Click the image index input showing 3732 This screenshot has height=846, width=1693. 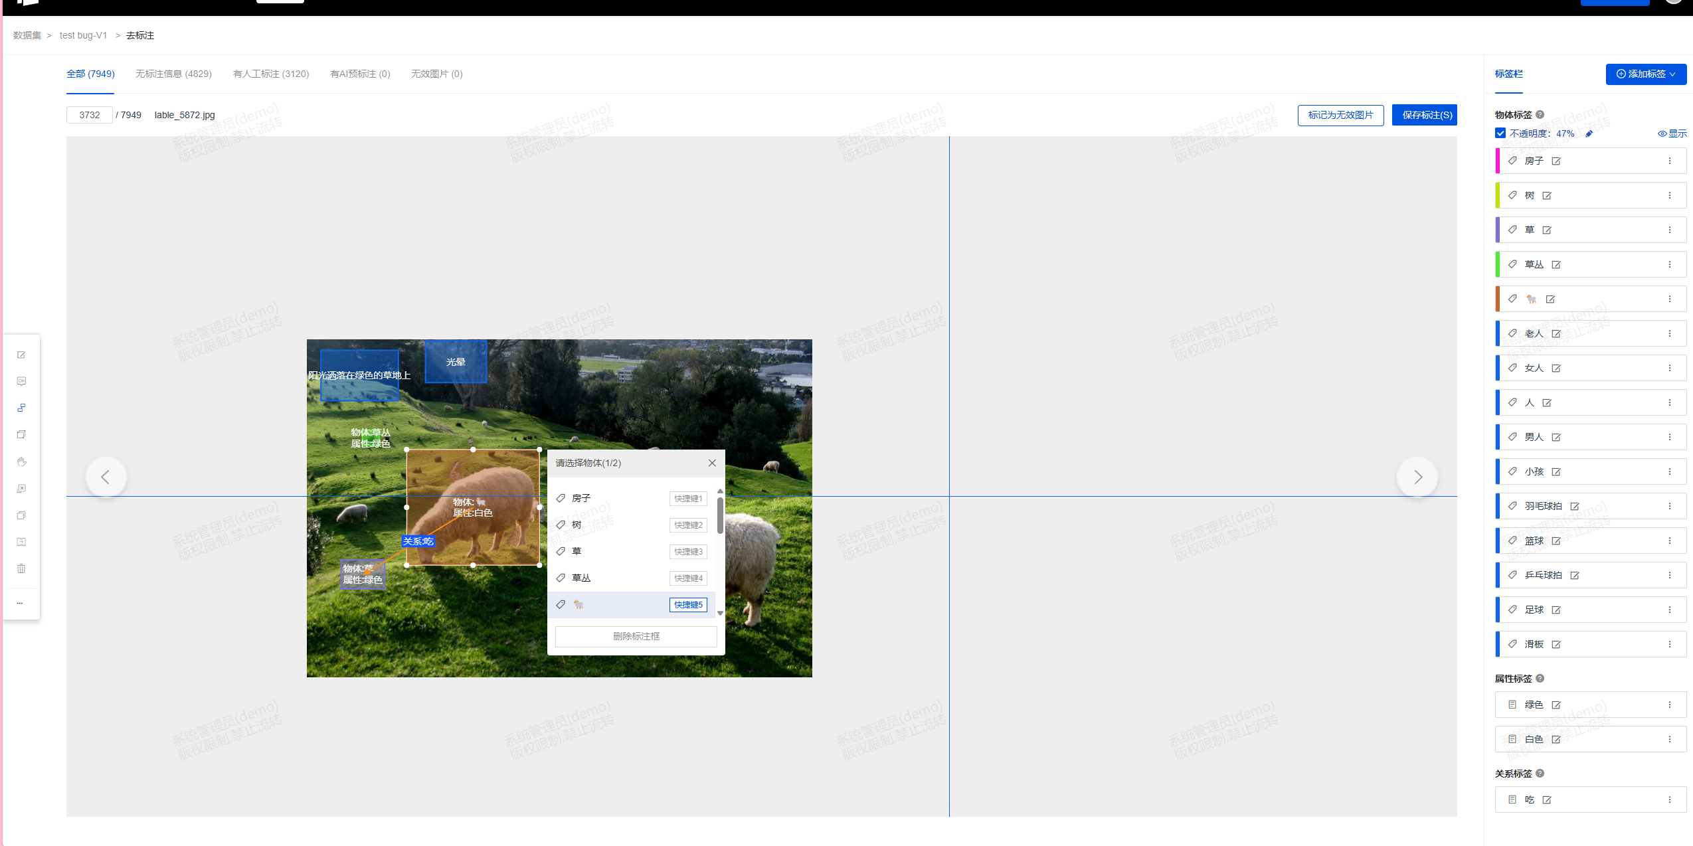coord(90,115)
